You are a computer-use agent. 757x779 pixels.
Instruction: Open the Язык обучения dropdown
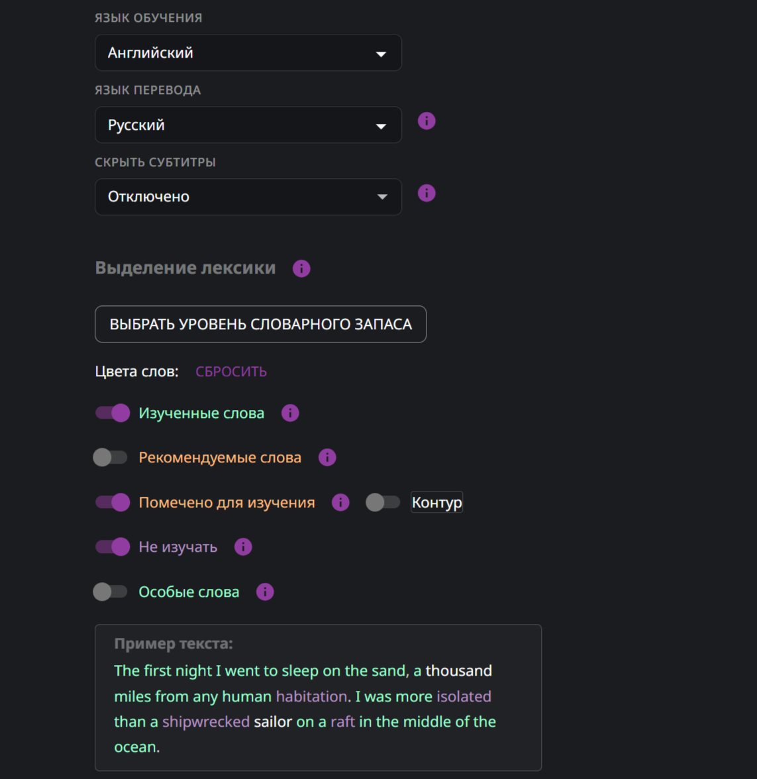tap(248, 53)
